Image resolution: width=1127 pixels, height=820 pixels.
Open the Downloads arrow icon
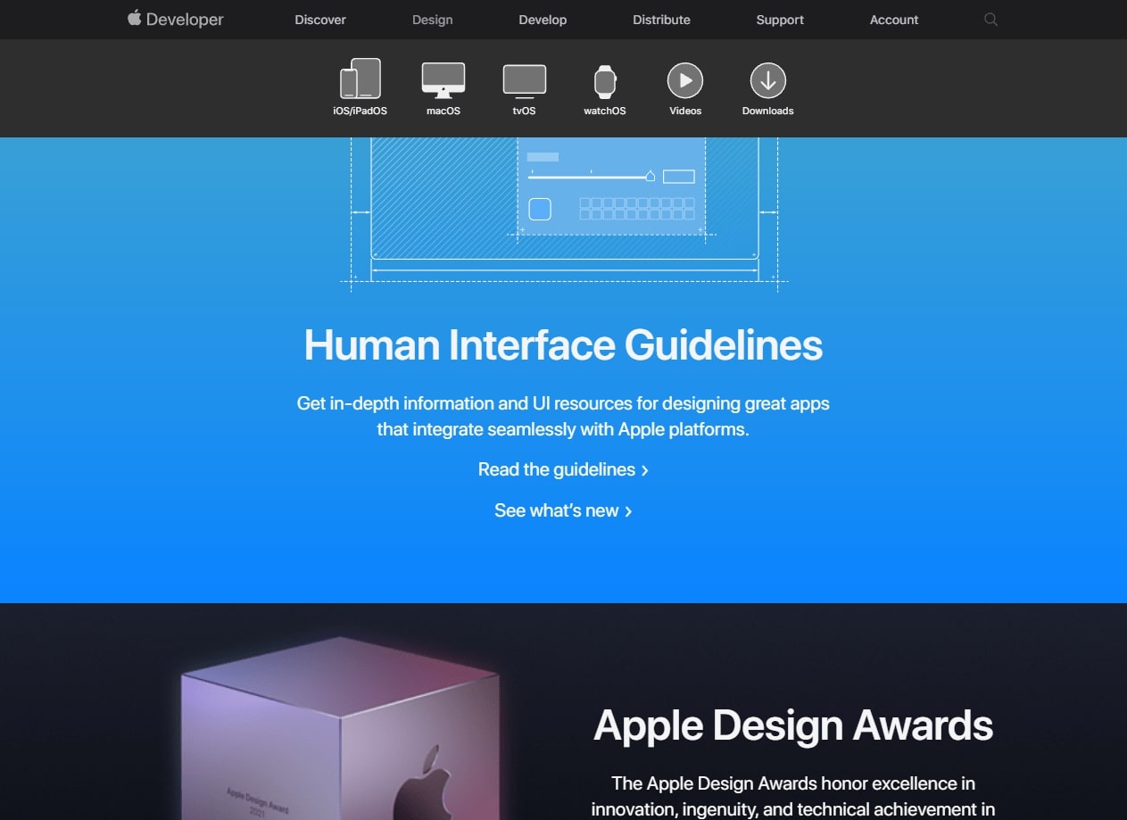click(x=767, y=80)
